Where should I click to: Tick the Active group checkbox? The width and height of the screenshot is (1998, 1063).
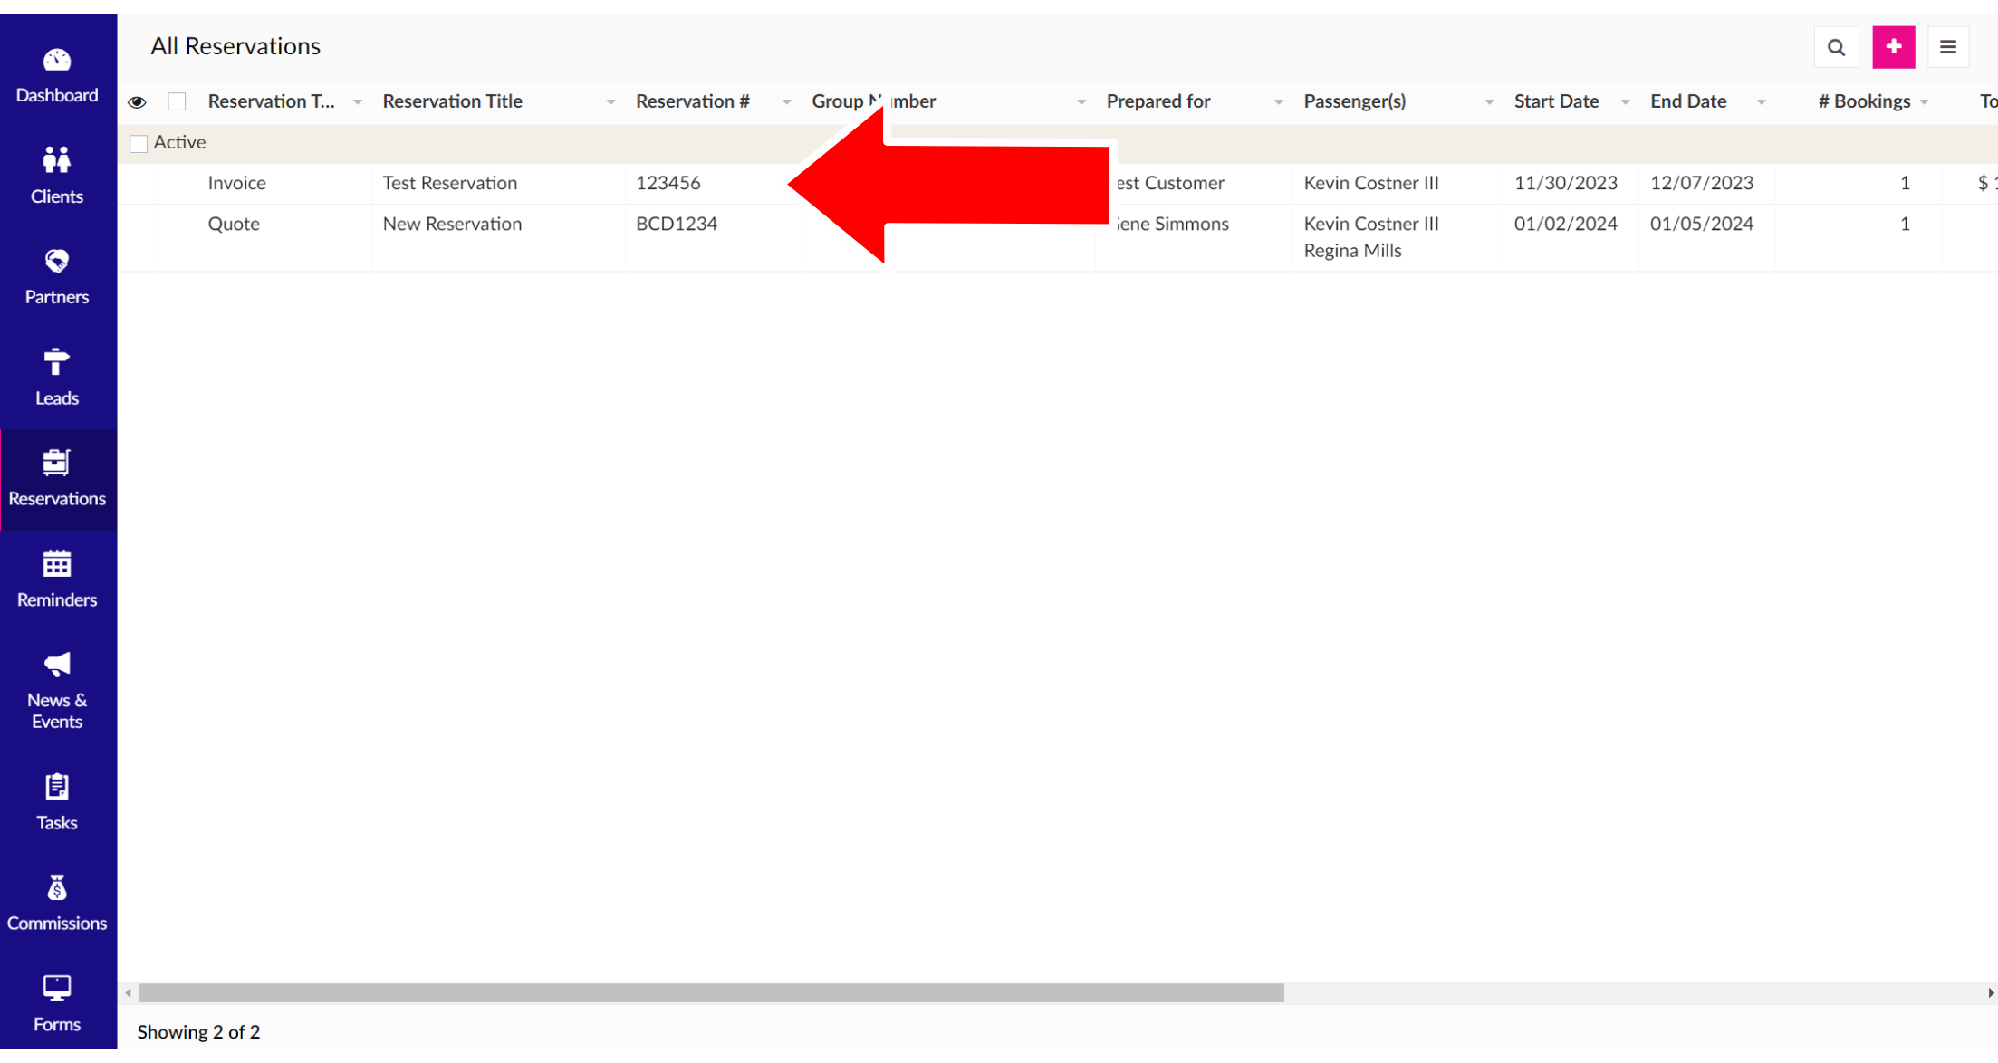click(139, 144)
